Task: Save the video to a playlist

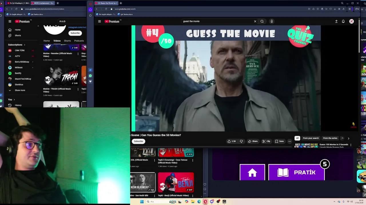Action: tap(279, 141)
